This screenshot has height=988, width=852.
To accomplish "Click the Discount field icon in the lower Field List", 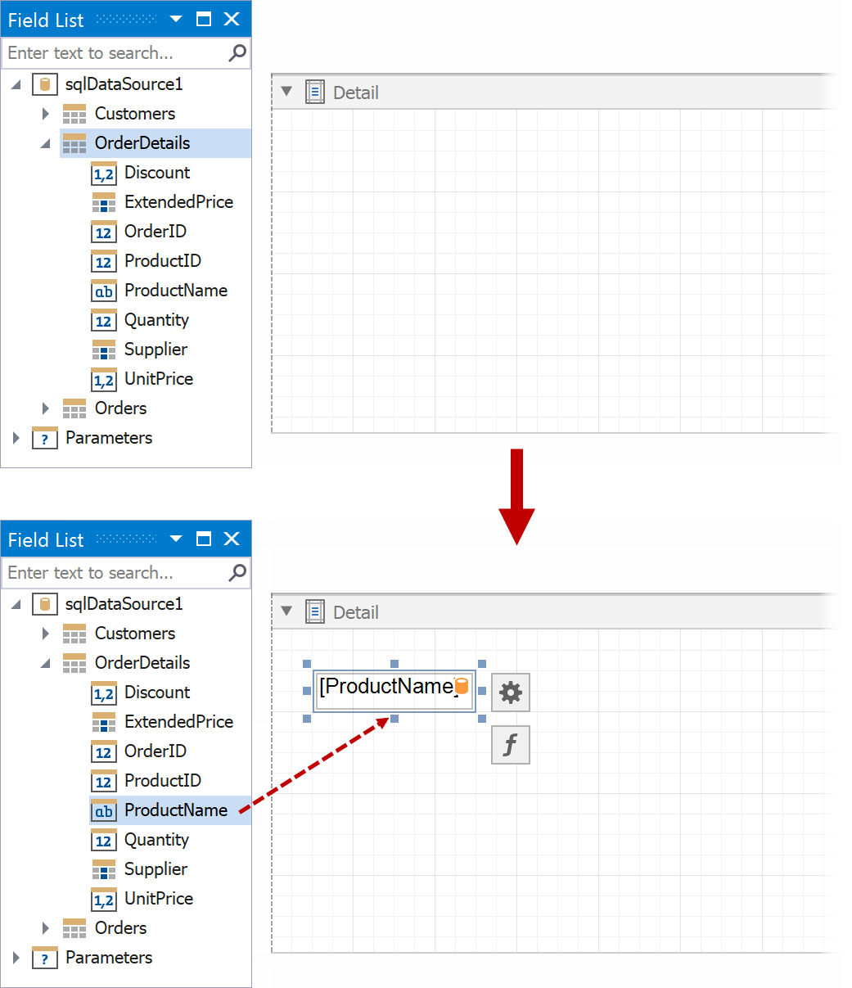I will [x=104, y=693].
